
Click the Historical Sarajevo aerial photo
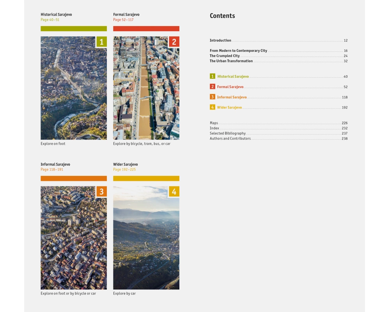coord(74,94)
